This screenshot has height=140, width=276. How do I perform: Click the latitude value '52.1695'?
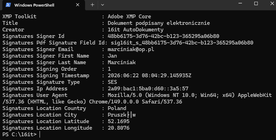[118, 121]
